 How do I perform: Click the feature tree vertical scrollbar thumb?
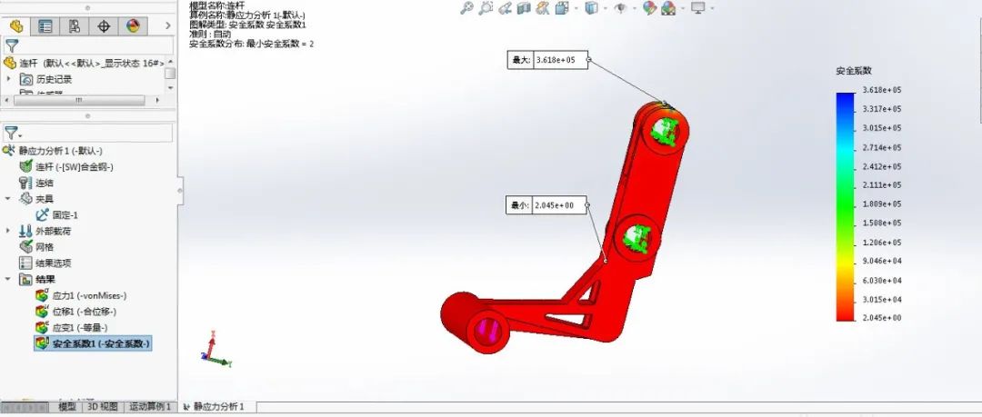click(x=170, y=74)
